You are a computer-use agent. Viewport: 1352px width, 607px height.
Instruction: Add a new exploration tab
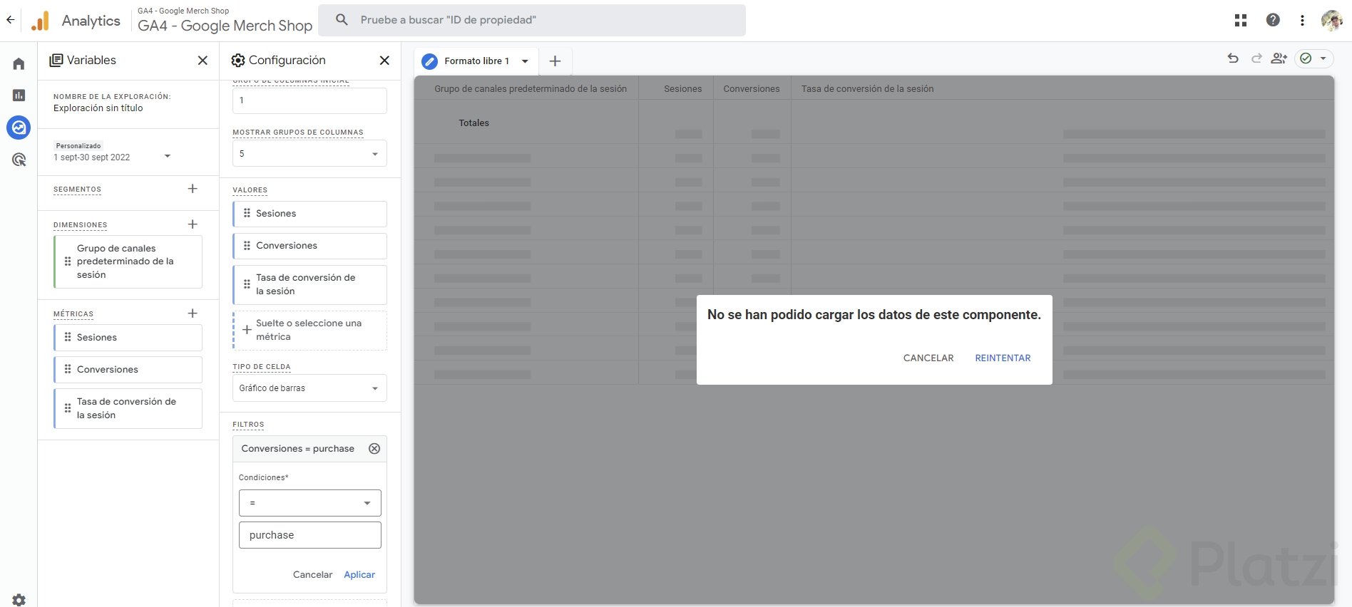coord(555,61)
